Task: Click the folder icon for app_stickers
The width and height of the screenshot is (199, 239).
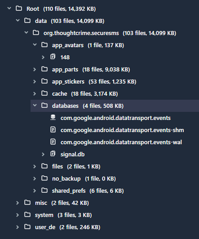Action: pos(44,81)
